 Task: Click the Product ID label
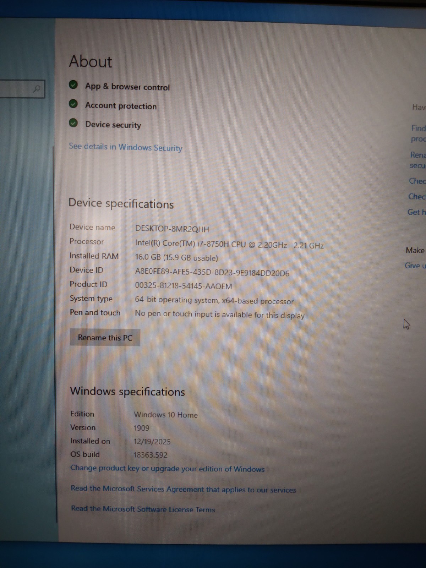pos(88,284)
